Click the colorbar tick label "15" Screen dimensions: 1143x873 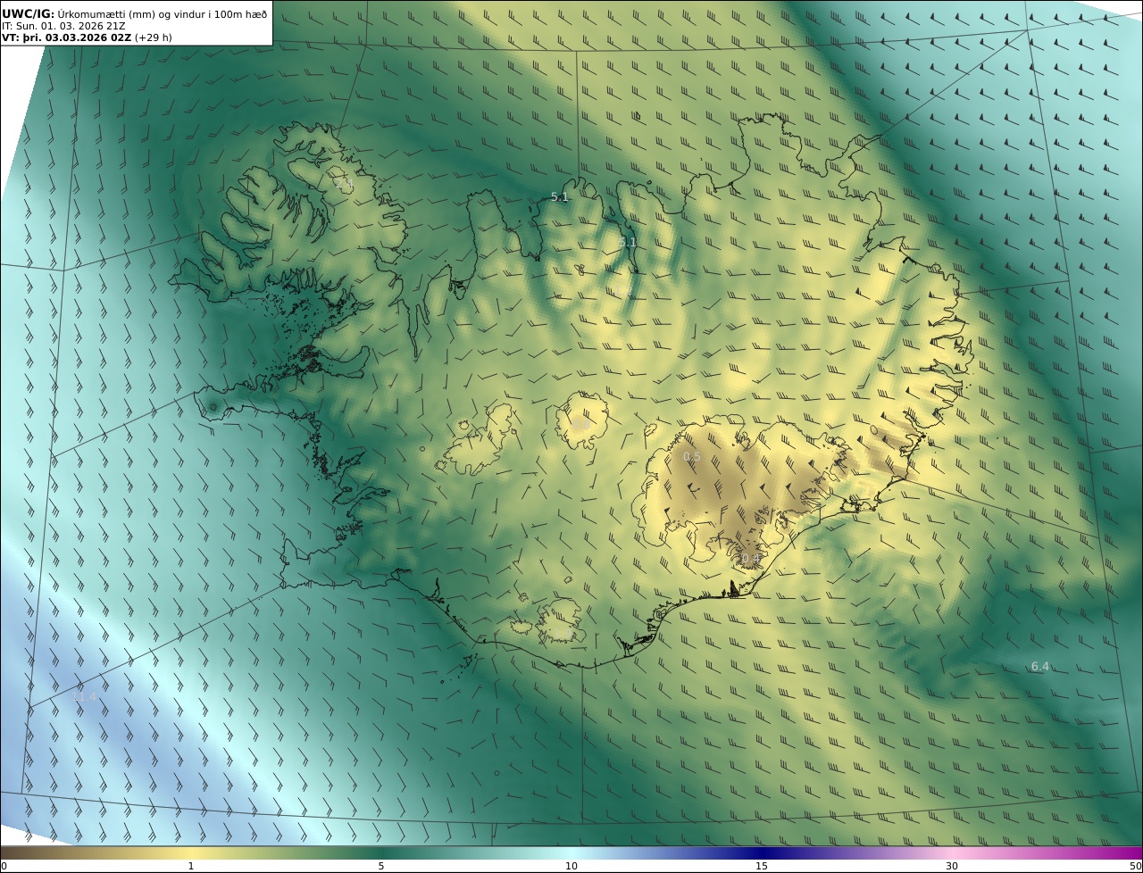point(762,866)
